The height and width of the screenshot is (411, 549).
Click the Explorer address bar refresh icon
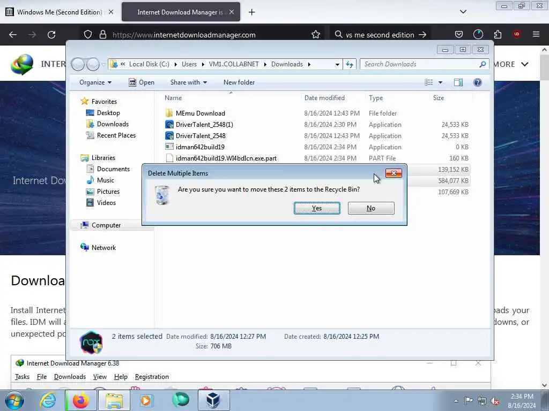pyautogui.click(x=350, y=64)
